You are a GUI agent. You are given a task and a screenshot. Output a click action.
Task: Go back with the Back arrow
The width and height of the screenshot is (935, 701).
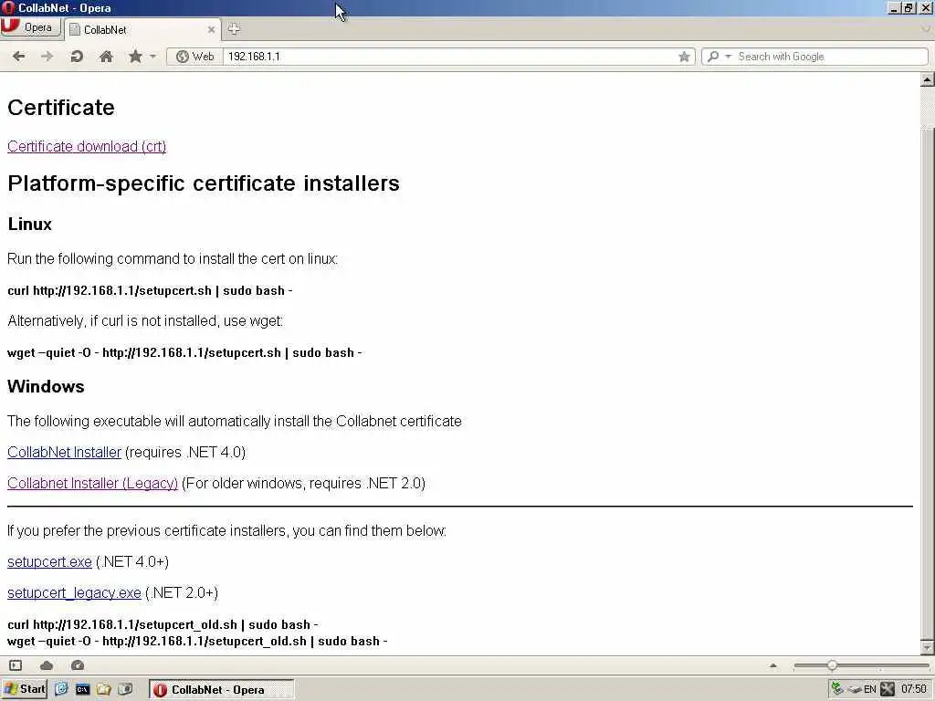coord(19,57)
